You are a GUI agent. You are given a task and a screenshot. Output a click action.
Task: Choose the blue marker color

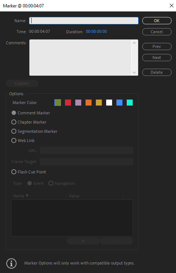pyautogui.click(x=119, y=103)
